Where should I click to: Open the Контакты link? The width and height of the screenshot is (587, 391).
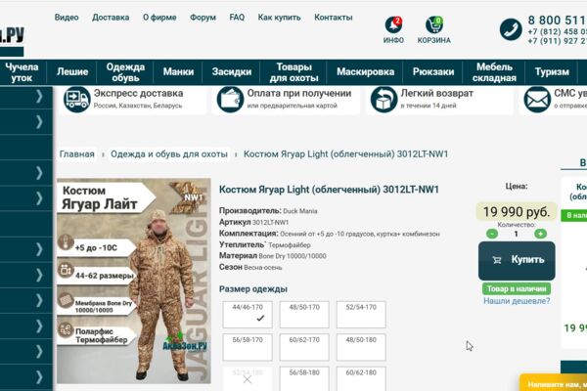tap(334, 18)
